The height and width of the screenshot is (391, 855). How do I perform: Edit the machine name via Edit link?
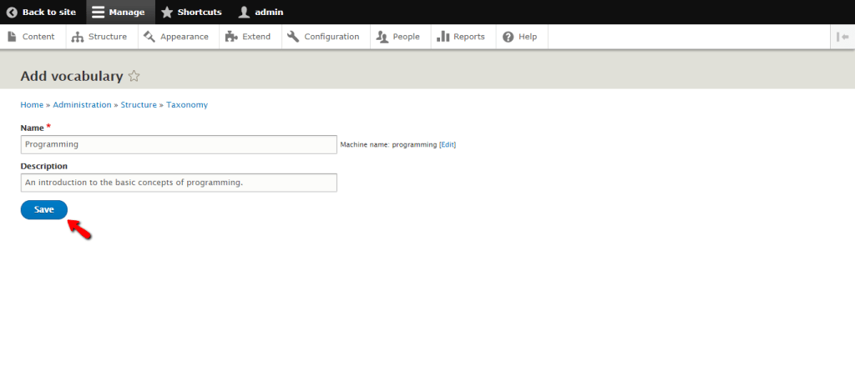(448, 145)
